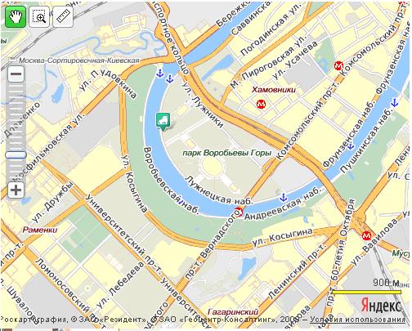Click the Москва-Сортировочная-Киевская station label
This screenshot has height=331, width=412.
tap(79, 60)
